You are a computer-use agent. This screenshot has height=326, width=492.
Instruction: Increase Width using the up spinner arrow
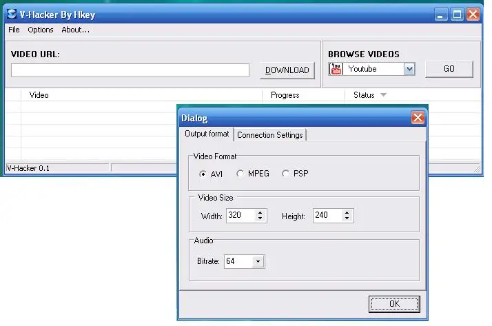point(260,212)
